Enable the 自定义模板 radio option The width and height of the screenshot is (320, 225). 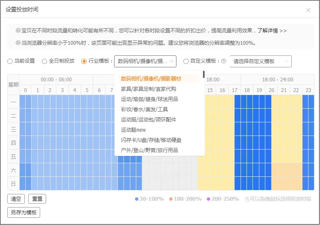pyautogui.click(x=186, y=61)
